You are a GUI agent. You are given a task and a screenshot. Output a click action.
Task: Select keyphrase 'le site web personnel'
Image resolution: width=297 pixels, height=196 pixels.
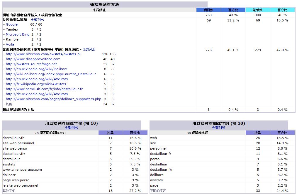click(x=21, y=185)
